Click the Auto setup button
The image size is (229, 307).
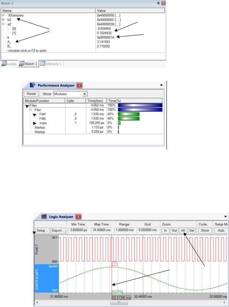(x=221, y=230)
